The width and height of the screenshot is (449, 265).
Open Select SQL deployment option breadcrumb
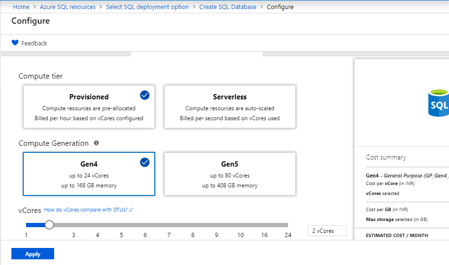(x=148, y=7)
